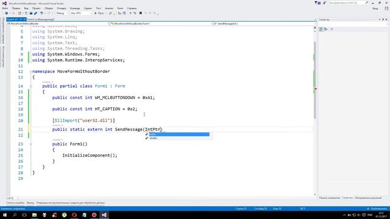Click the taskbar search magnifier icon
390x219 pixels.
click(x=15, y=215)
